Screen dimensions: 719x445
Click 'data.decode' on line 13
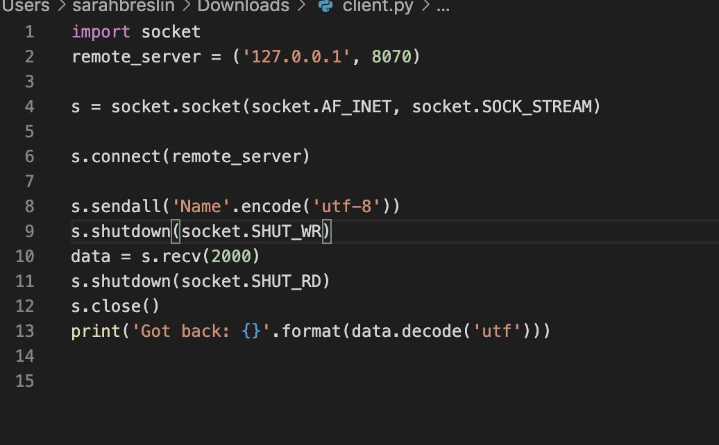tap(406, 331)
